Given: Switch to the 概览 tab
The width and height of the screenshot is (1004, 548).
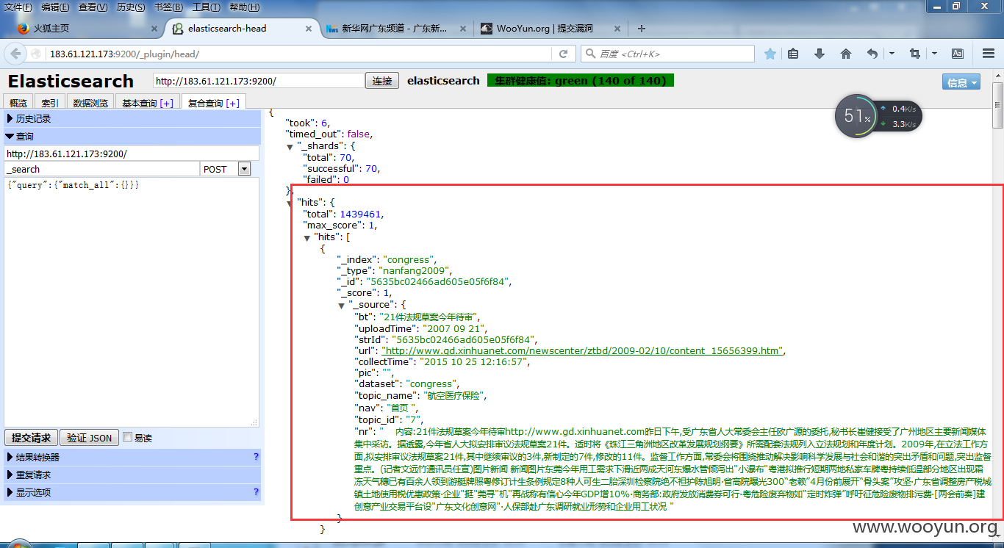Looking at the screenshot, I should pyautogui.click(x=18, y=103).
